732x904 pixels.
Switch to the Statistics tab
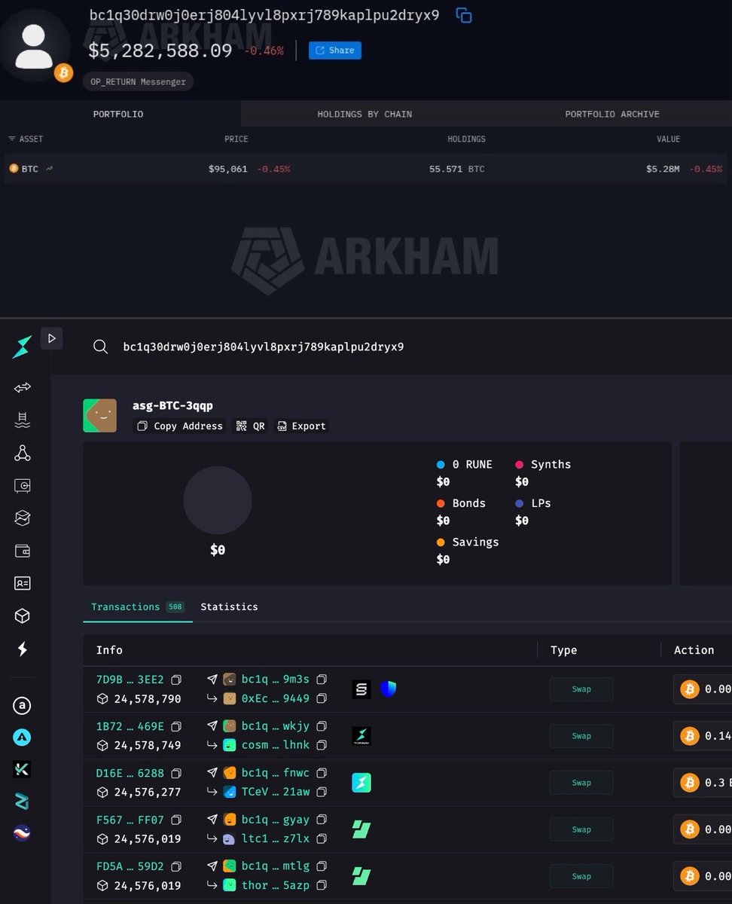(x=229, y=607)
